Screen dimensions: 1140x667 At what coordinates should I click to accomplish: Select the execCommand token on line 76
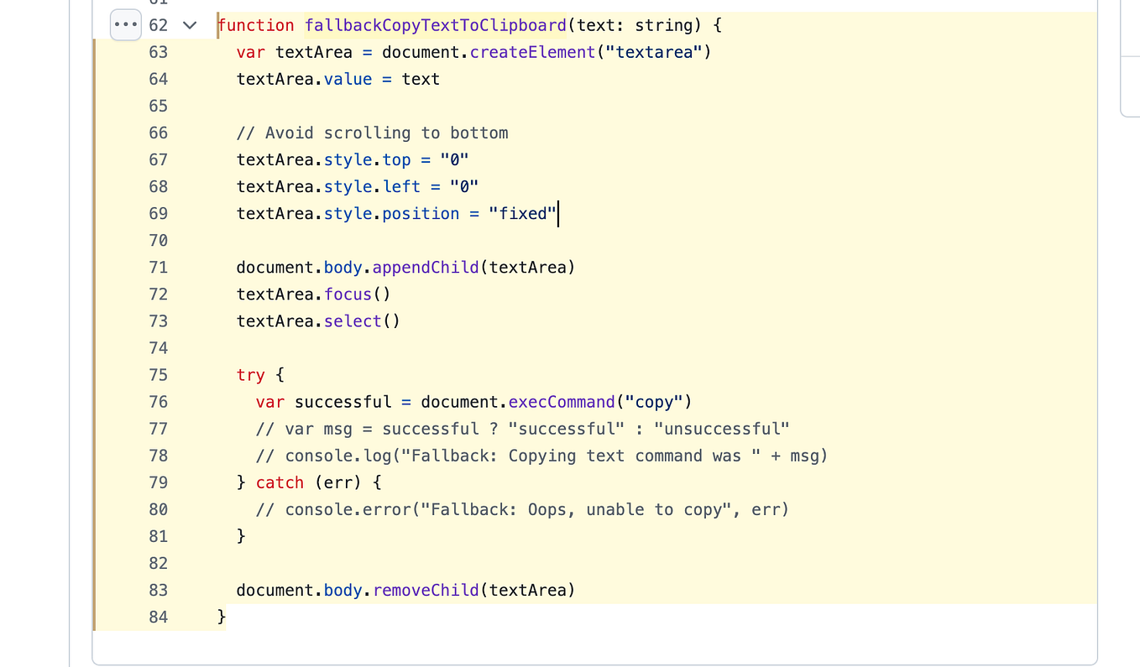561,402
